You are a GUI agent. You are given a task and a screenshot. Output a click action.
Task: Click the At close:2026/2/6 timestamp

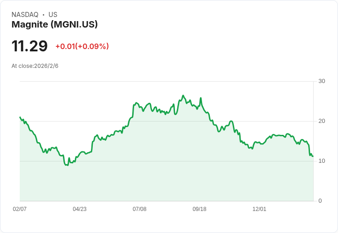pyautogui.click(x=35, y=66)
